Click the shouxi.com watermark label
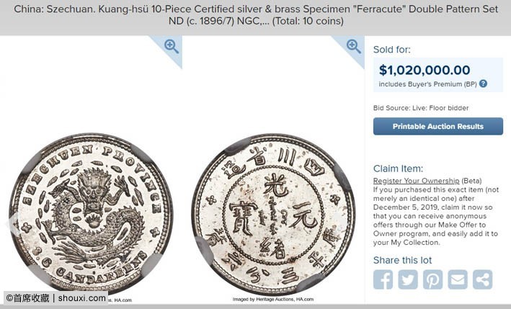The image size is (511, 309). click(55, 298)
